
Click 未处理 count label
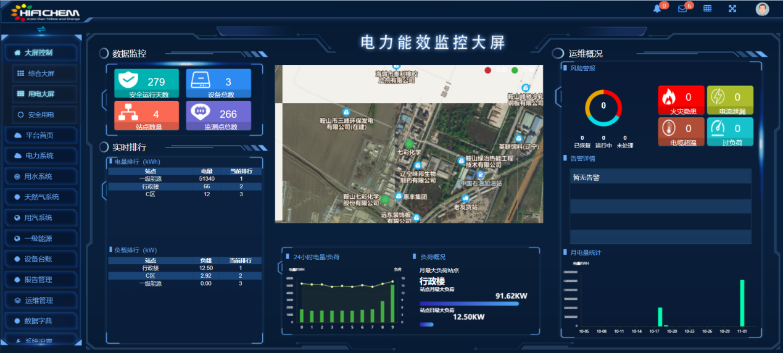(x=625, y=146)
